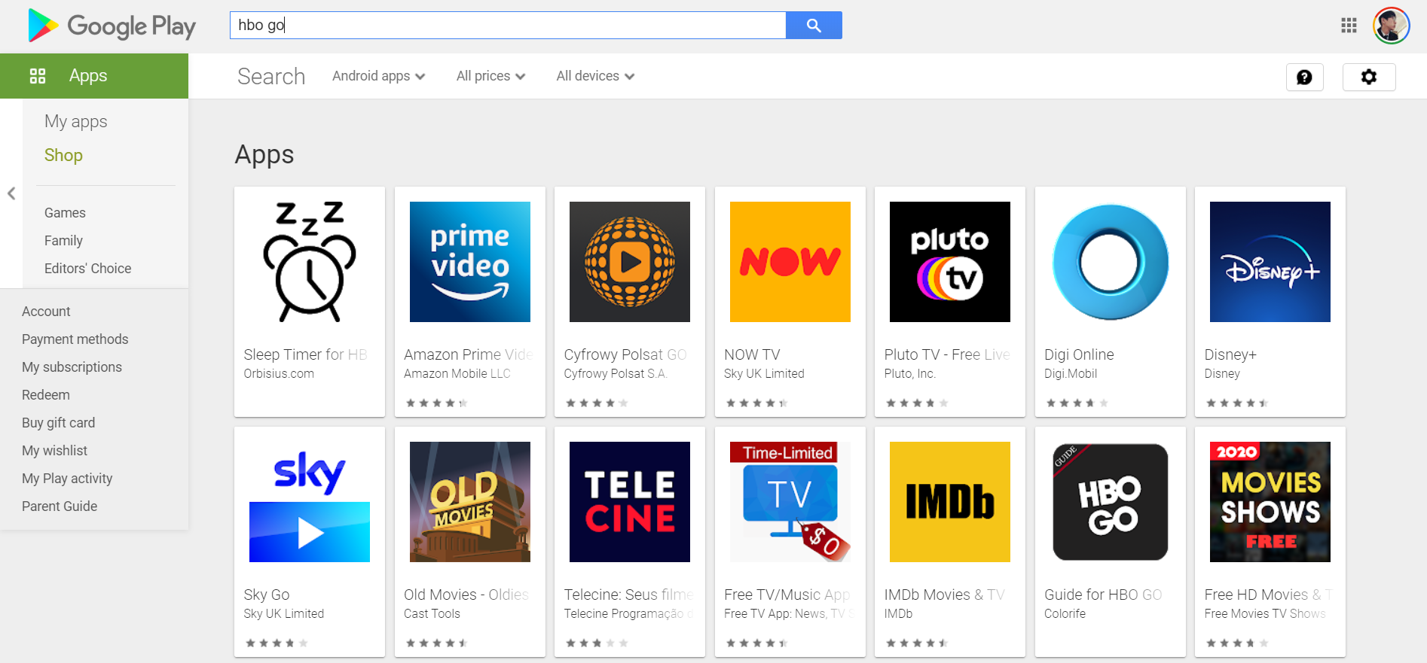Open the Orbisius.com developer link
This screenshot has height=663, width=1427.
(279, 374)
